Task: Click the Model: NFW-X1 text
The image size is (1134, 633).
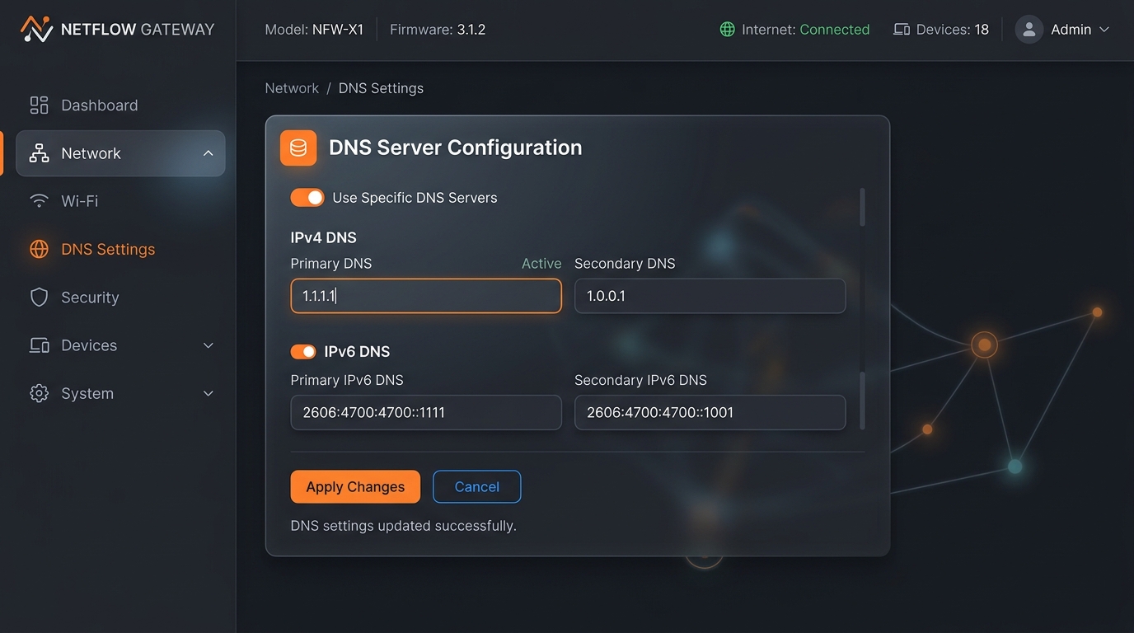Action: pos(314,30)
